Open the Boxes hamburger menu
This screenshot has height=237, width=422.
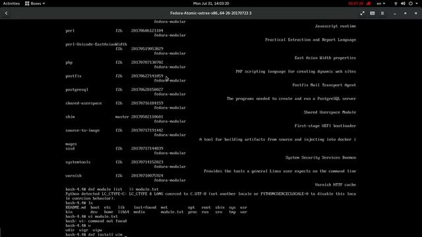pos(382,13)
